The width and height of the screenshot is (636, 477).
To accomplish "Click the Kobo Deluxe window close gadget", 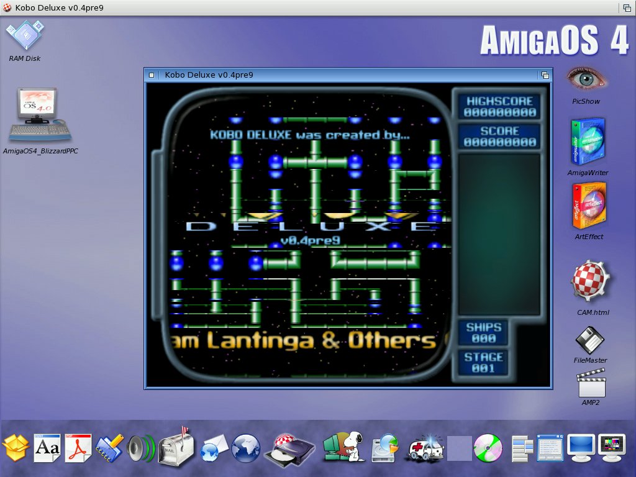I will [152, 75].
